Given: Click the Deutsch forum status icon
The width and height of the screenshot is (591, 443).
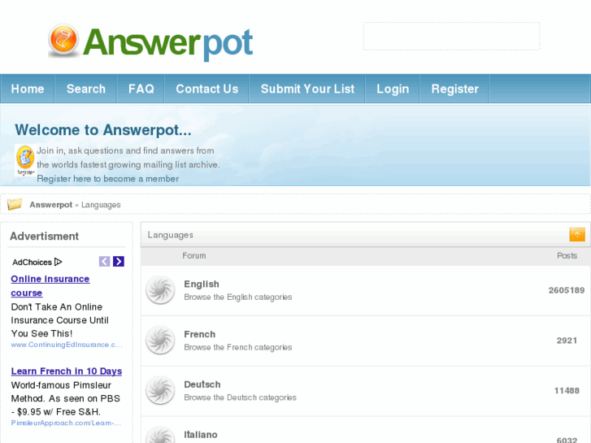Looking at the screenshot, I should [161, 390].
